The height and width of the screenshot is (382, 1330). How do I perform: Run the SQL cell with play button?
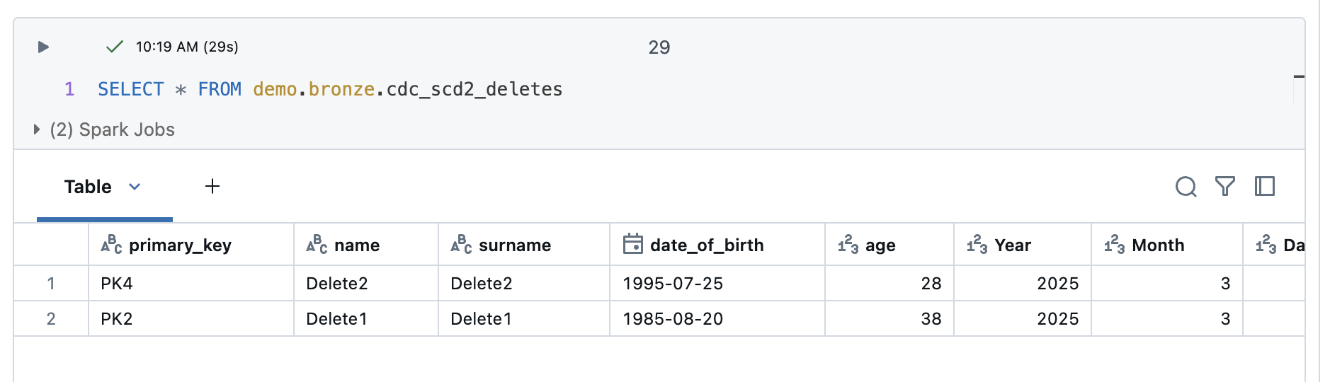point(43,47)
